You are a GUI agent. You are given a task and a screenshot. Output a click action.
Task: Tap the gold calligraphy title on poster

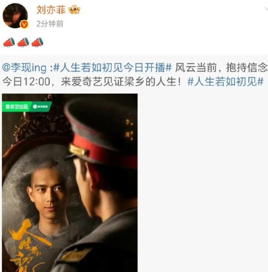click(29, 246)
